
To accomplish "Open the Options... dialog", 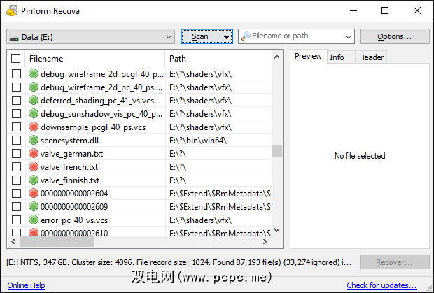I will (x=395, y=36).
